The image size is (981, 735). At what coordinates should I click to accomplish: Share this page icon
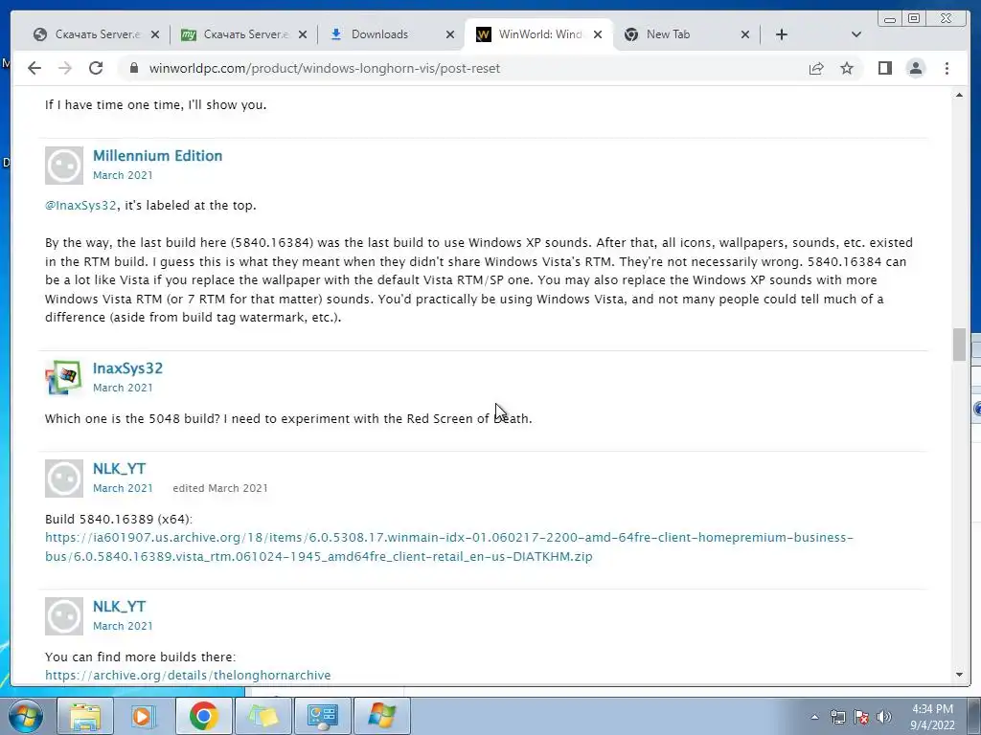tap(816, 68)
